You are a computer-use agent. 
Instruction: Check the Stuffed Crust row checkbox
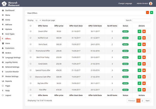pyautogui.click(x=31, y=38)
